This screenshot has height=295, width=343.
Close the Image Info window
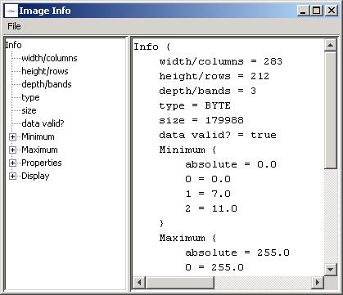(332, 11)
